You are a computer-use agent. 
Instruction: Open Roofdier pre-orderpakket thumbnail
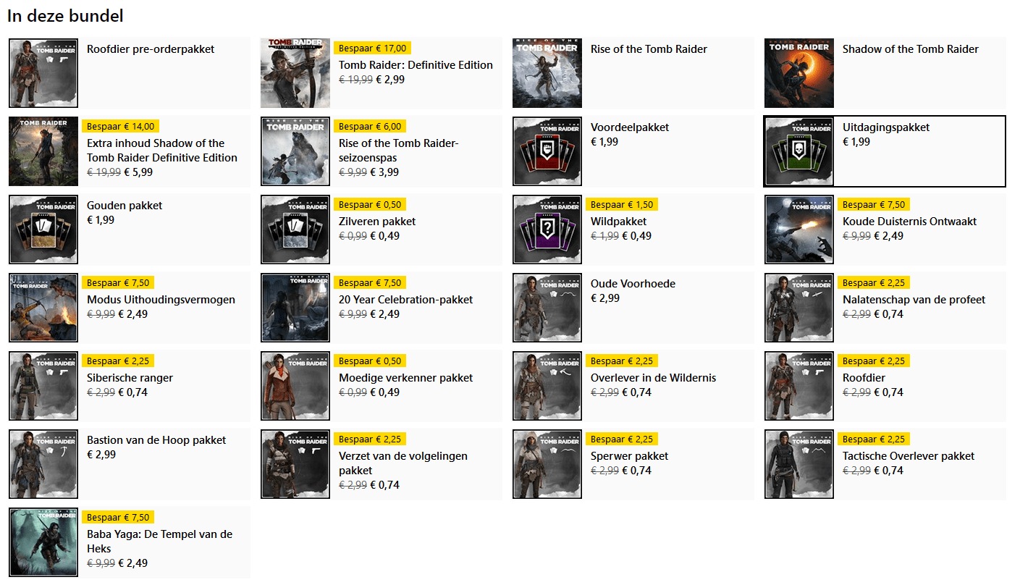(43, 73)
